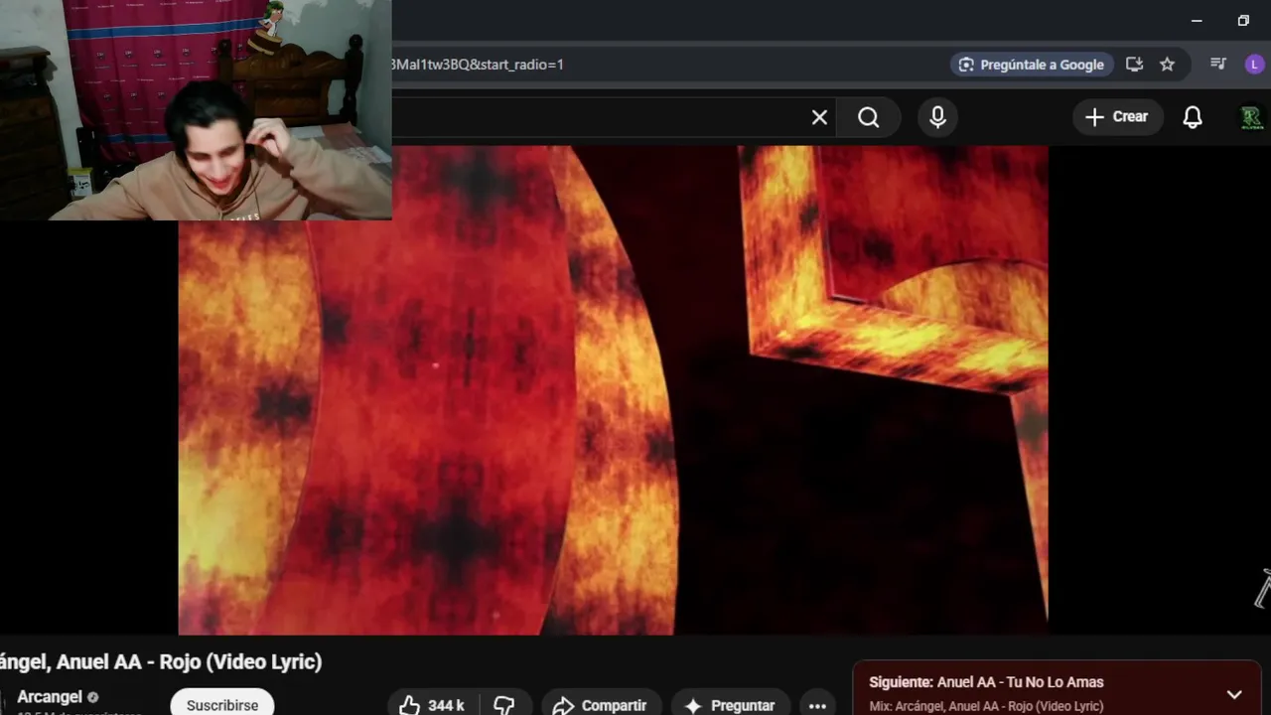The image size is (1271, 715).
Task: Dislike the video
Action: (x=504, y=705)
